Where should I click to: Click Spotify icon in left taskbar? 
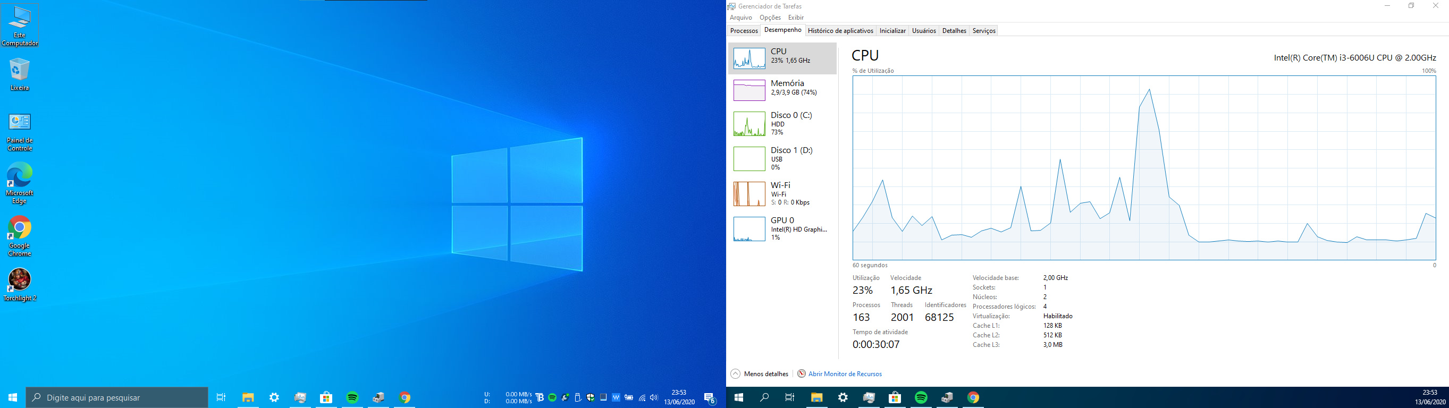352,397
